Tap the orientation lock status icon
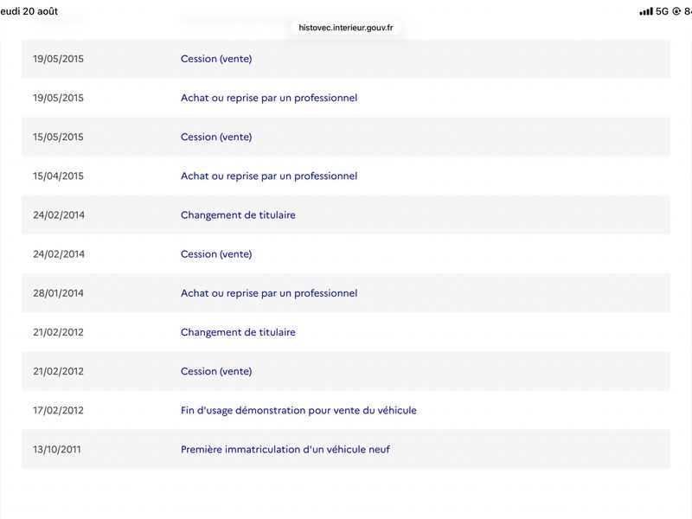The width and height of the screenshot is (692, 519). pos(676,11)
